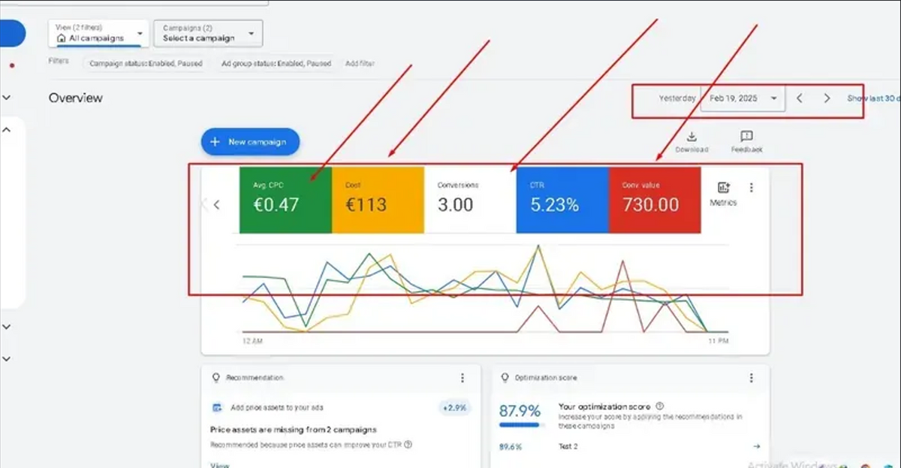Click the Ad group status filter chip
Screen dimensions: 901x468
pos(276,64)
